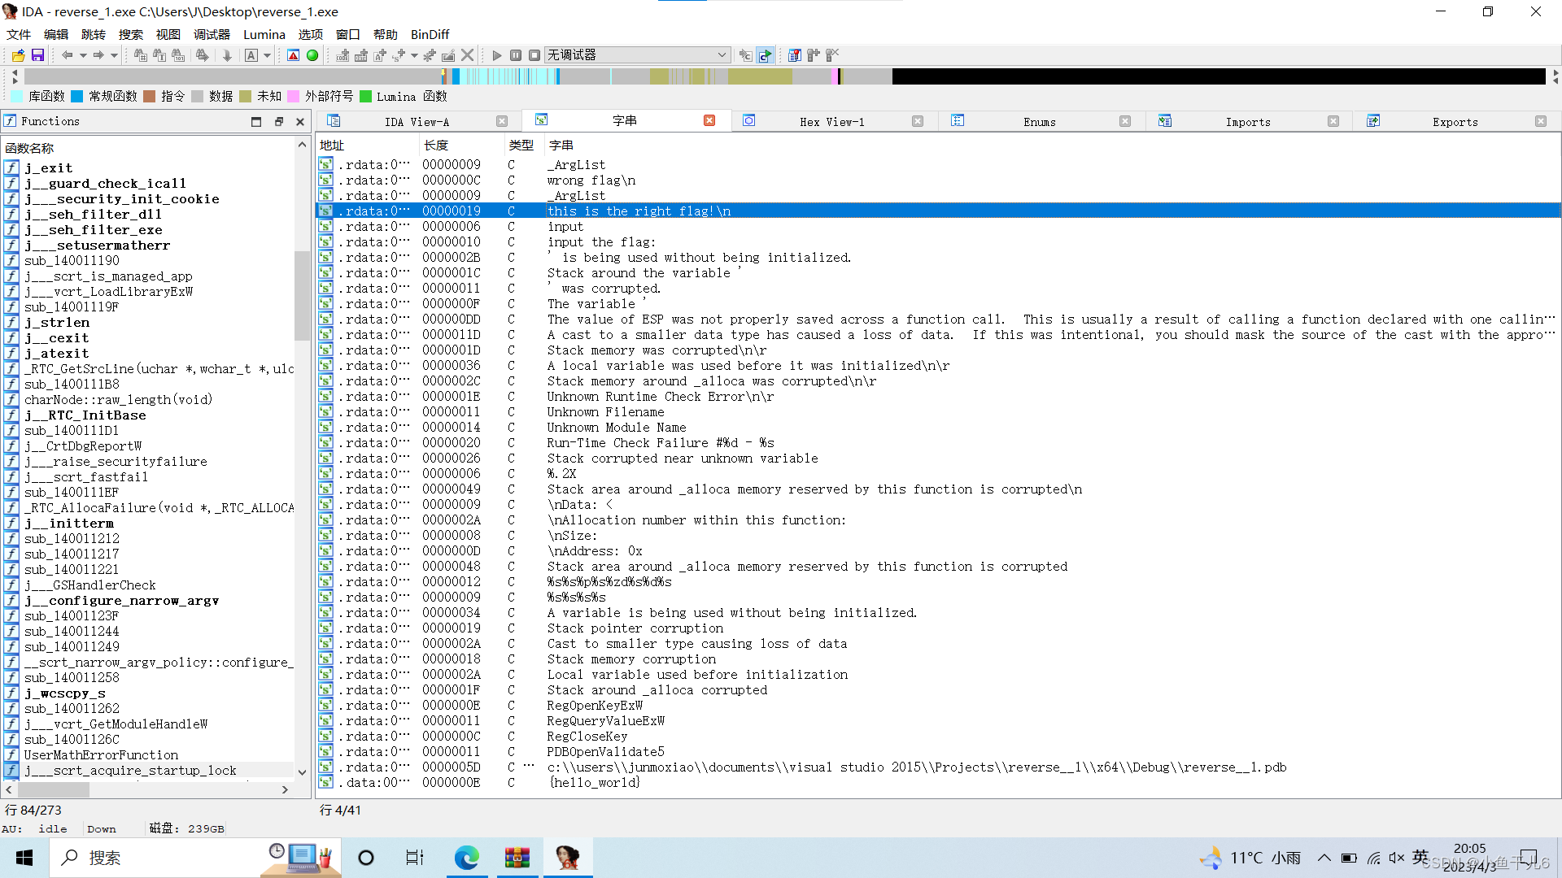Image resolution: width=1562 pixels, height=878 pixels.
Task: Open dropdown next to text search icon
Action: click(x=267, y=55)
